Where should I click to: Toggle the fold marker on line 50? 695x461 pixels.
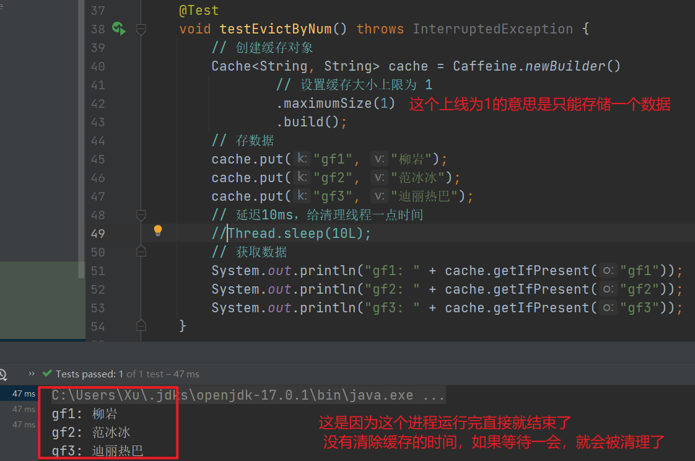(141, 252)
